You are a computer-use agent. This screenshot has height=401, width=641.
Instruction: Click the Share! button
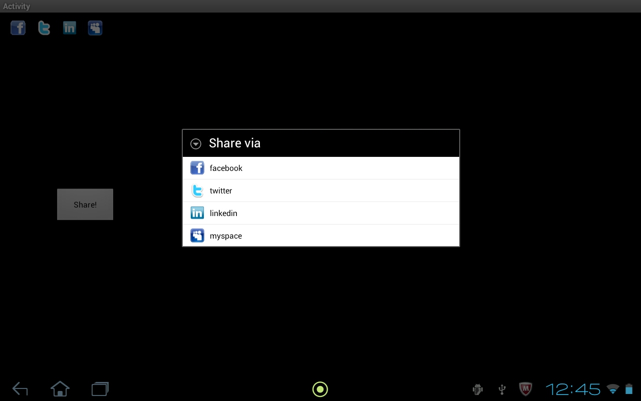click(85, 205)
